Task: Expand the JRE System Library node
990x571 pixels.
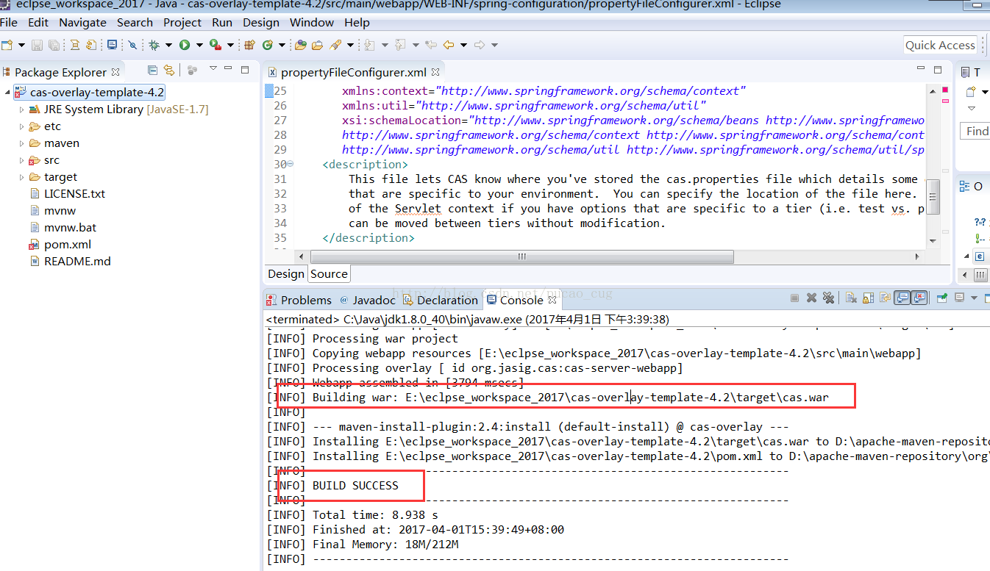Action: click(22, 109)
